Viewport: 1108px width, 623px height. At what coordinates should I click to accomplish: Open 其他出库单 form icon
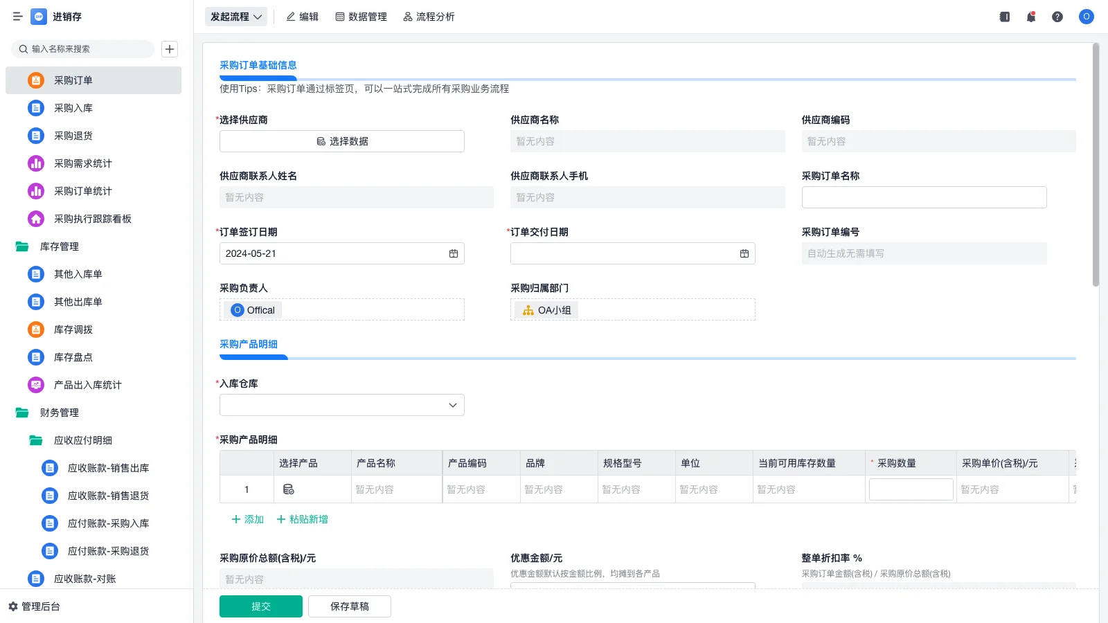point(36,302)
